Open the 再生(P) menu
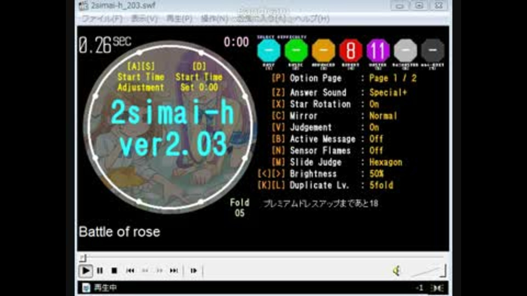This screenshot has height=296, width=527. click(x=180, y=19)
